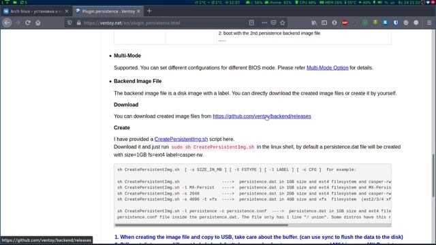
Task: Close the Plugin.persistence Ventoy tab
Action: [x=138, y=11]
